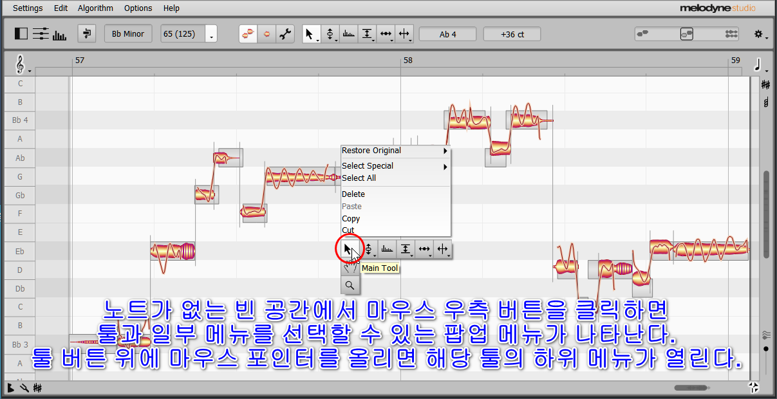Image resolution: width=777 pixels, height=399 pixels.
Task: Toggle bottom-left blob display icon
Action: (x=11, y=387)
